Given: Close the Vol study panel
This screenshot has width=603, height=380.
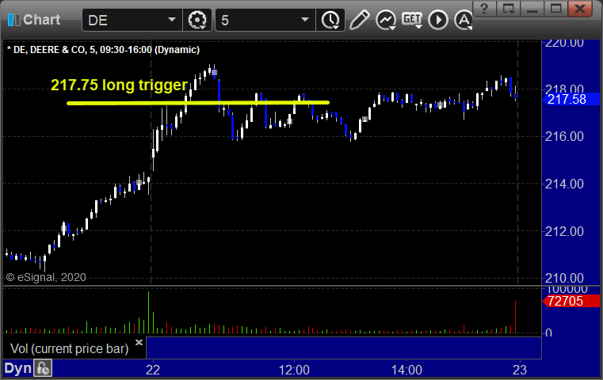Looking at the screenshot, I should [139, 342].
